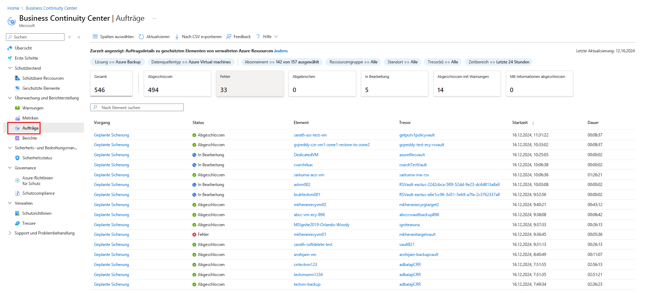Viewport: 646px width, 293px height.
Task: Click the Aktualisieren refresh icon
Action: tap(141, 37)
